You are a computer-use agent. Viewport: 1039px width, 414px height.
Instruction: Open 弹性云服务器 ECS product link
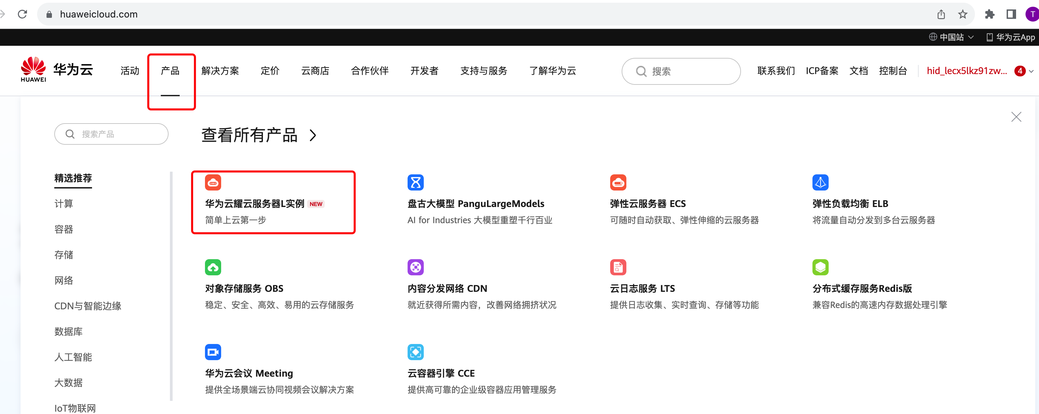(647, 204)
